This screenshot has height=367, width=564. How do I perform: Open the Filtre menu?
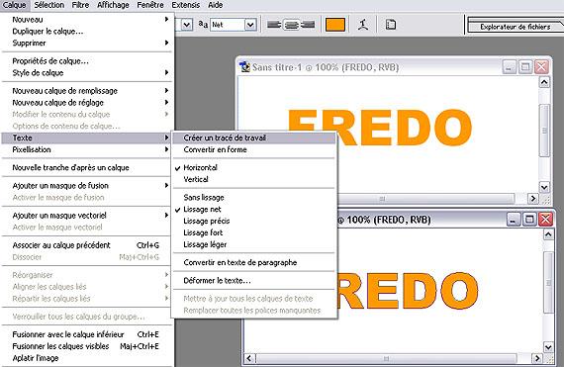(80, 5)
